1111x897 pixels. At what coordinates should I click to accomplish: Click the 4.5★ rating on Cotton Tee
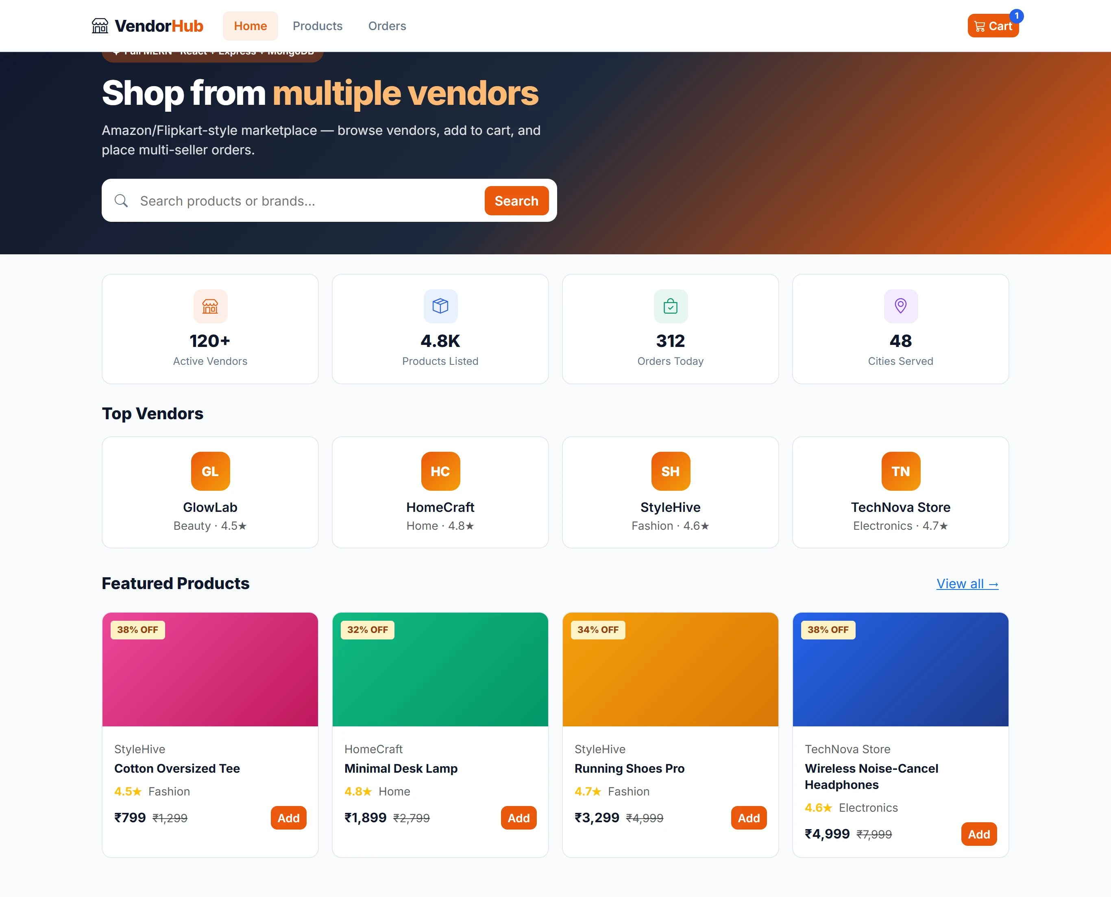(x=128, y=792)
